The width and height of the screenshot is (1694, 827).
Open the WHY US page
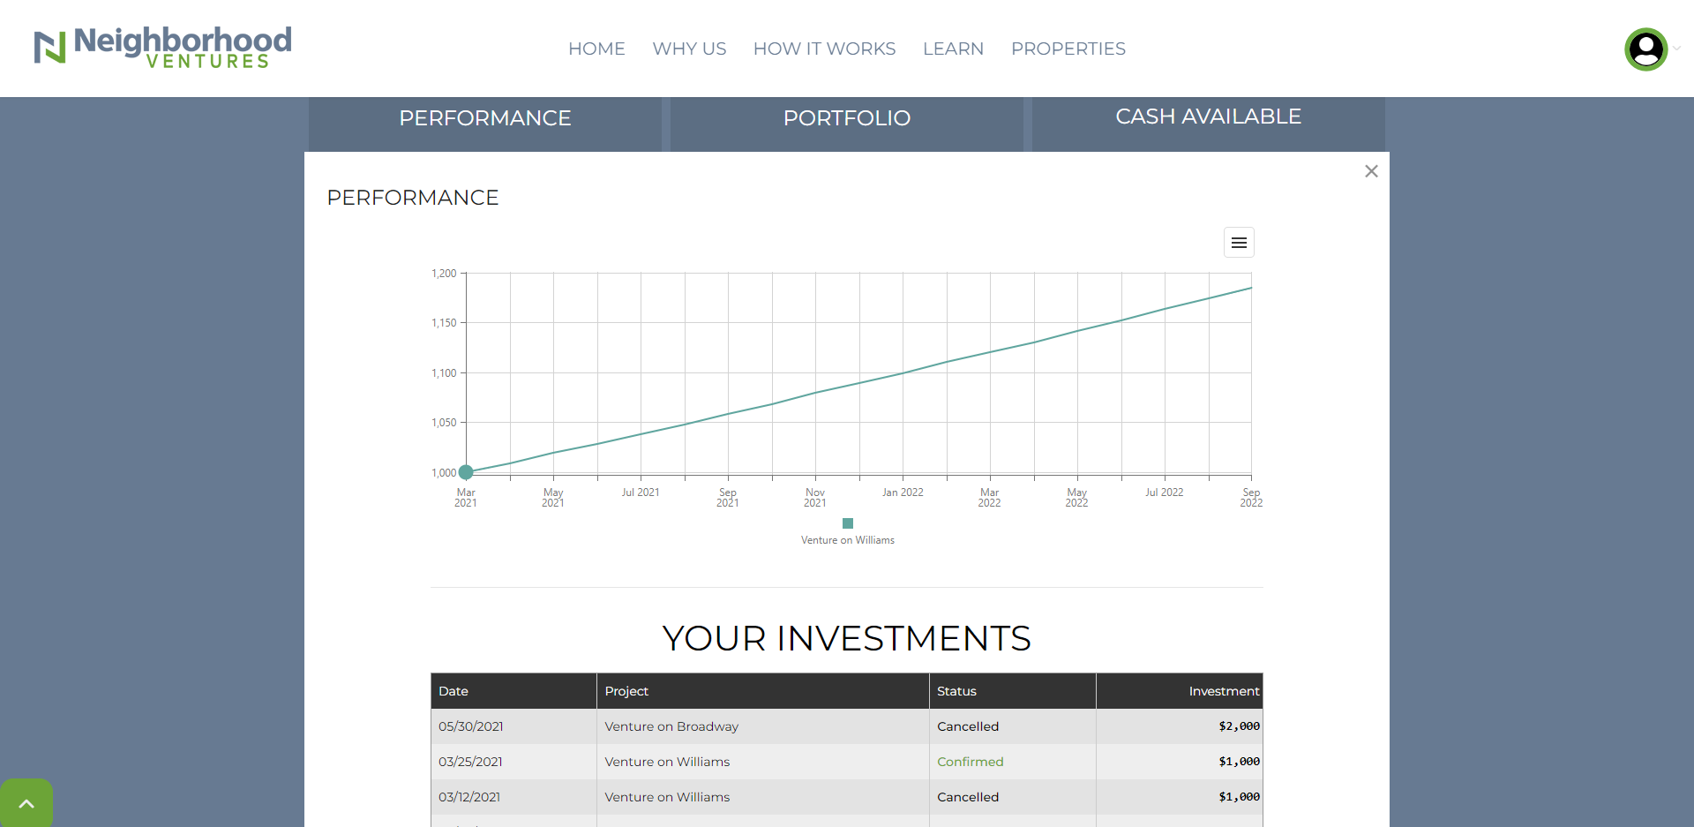click(x=689, y=49)
